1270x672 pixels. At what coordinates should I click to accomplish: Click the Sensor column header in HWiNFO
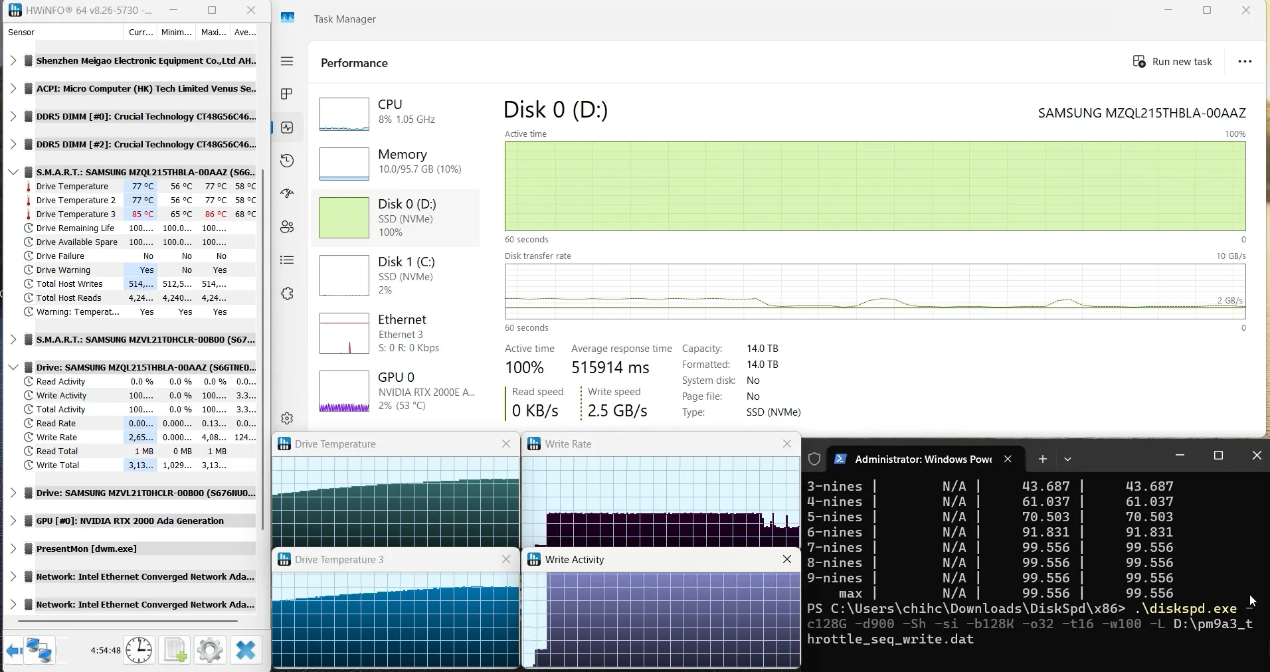64,32
